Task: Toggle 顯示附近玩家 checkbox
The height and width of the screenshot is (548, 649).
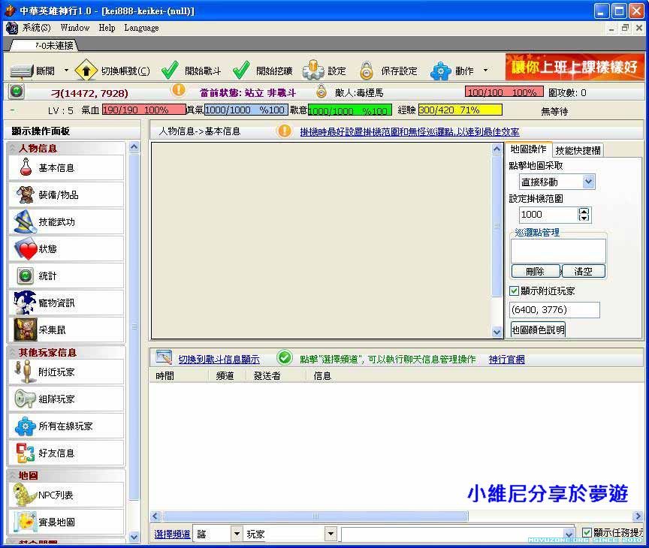Action: [515, 291]
